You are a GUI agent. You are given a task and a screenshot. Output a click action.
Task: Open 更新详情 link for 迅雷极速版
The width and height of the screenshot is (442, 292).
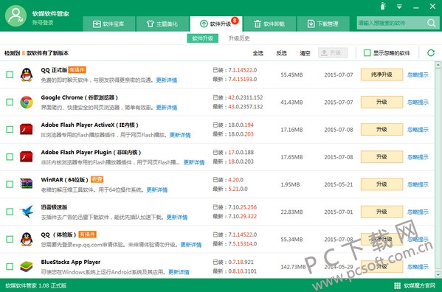point(177,217)
